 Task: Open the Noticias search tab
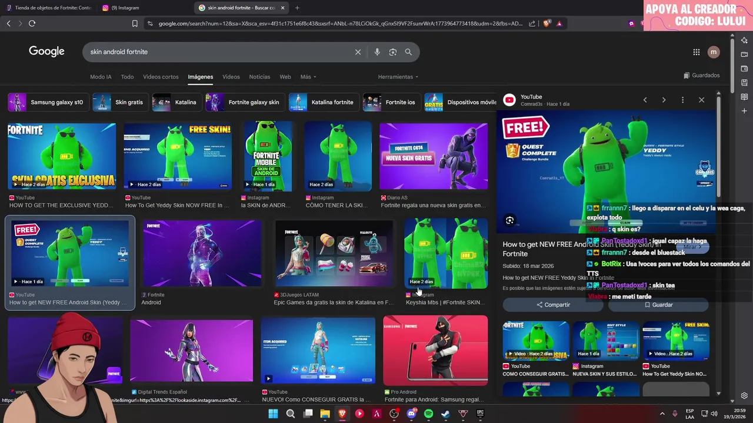(259, 77)
